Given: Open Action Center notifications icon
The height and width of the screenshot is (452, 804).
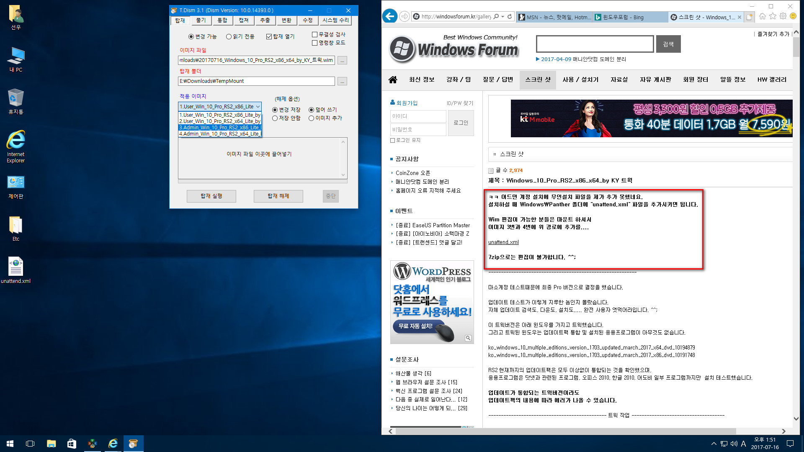Looking at the screenshot, I should point(790,444).
